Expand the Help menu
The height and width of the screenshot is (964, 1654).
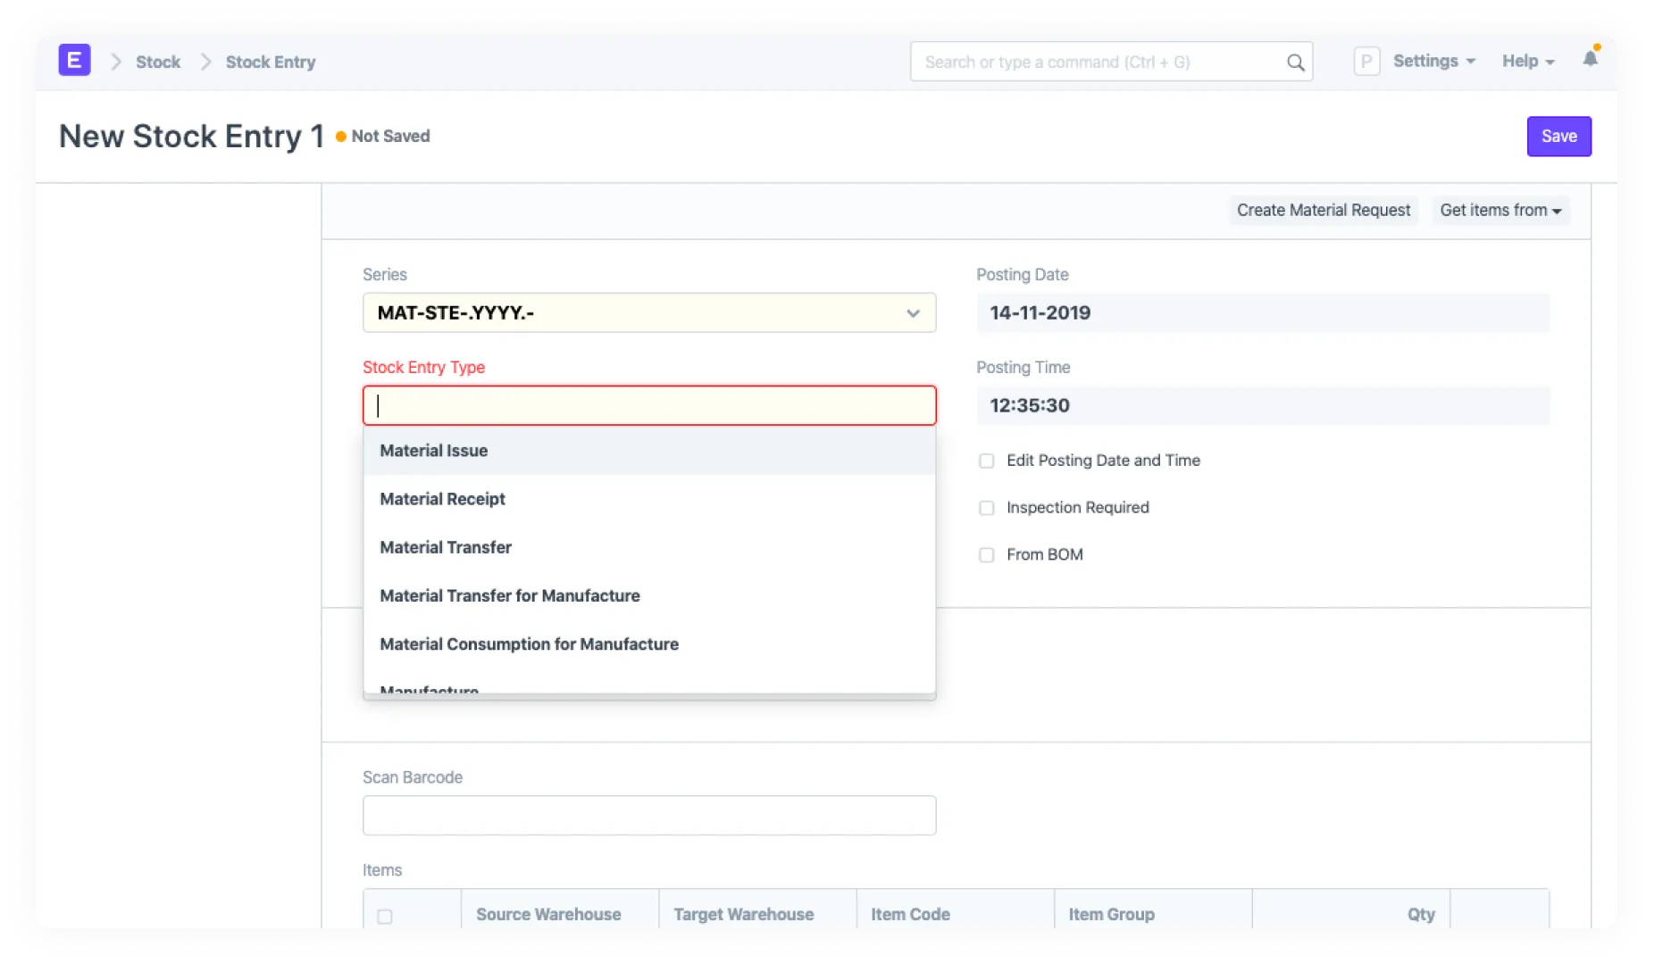click(x=1527, y=62)
